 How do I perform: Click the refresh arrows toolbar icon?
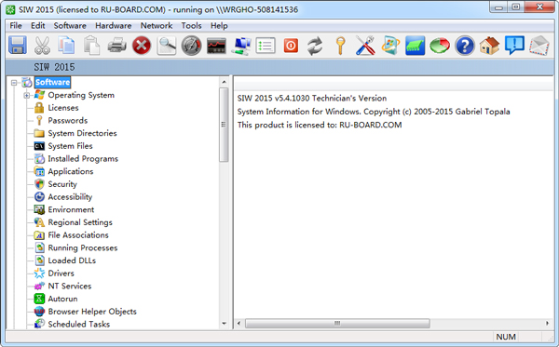(315, 46)
